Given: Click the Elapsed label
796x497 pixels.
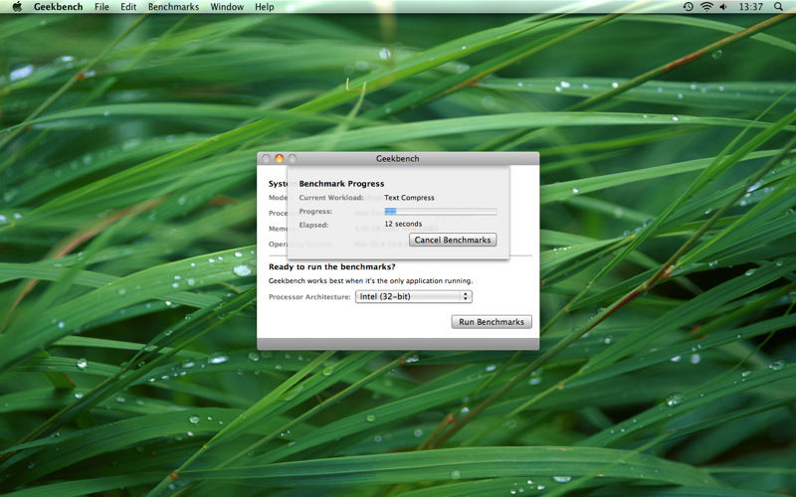Looking at the screenshot, I should [313, 225].
